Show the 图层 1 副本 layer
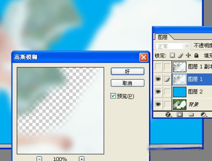This screenshot has height=161, width=212. coord(158,67)
